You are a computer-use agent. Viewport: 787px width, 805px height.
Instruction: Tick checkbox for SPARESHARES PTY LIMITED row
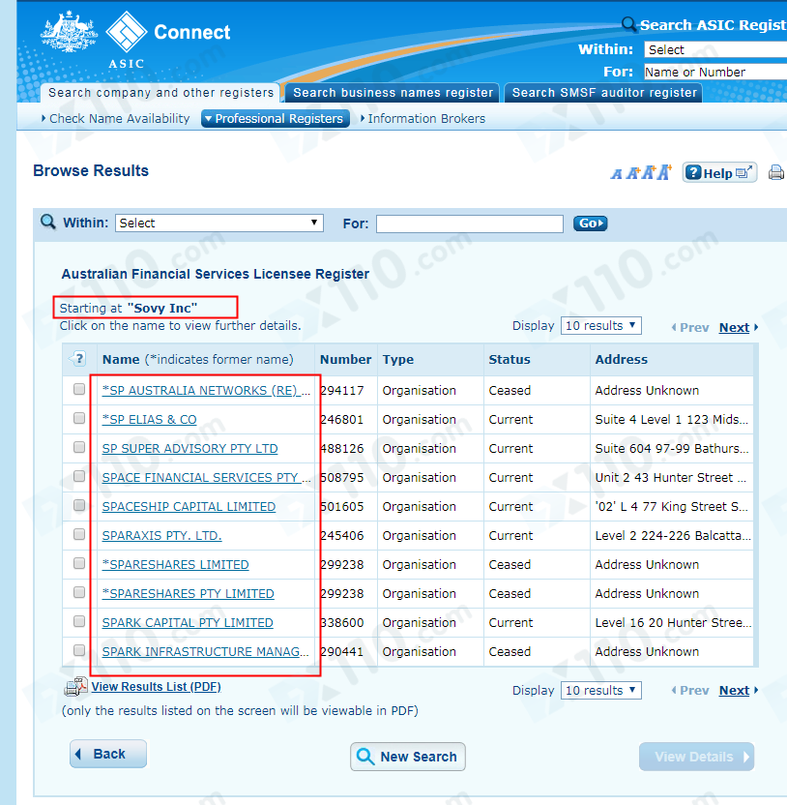coord(79,592)
